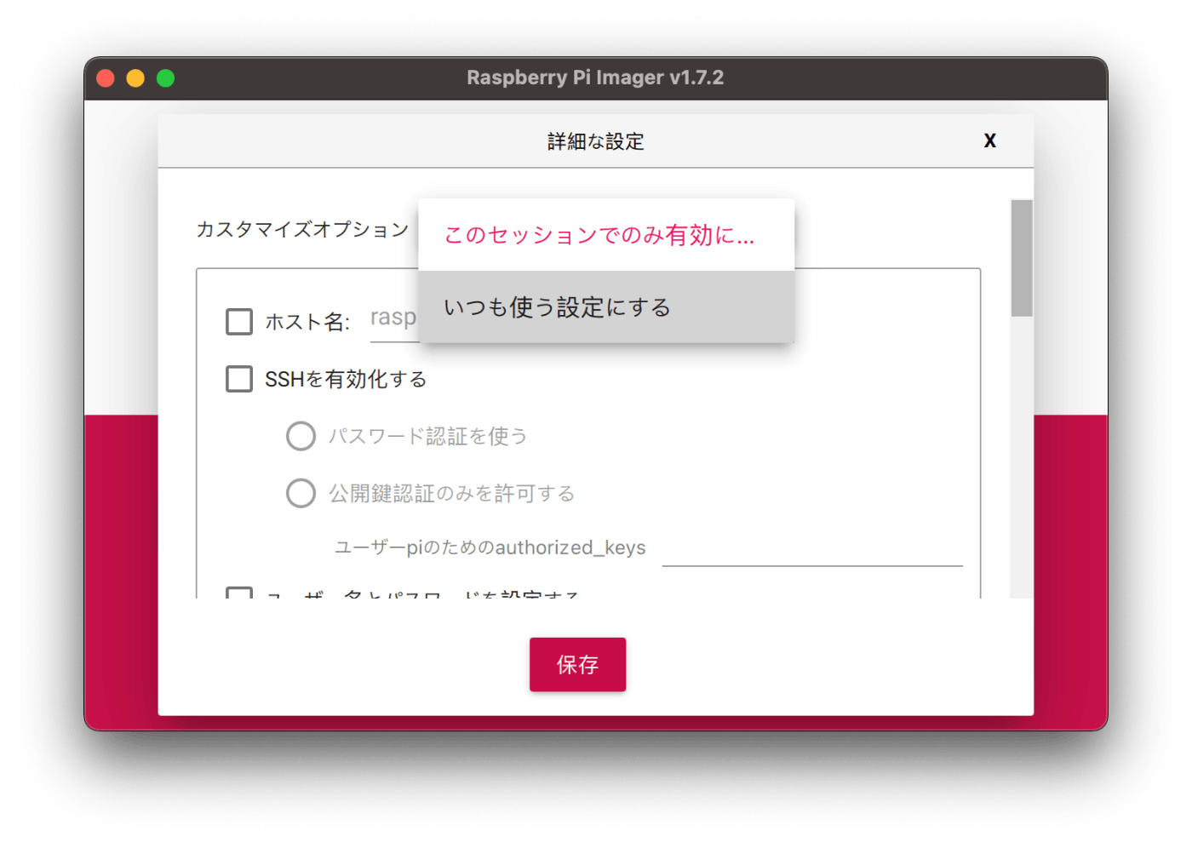Toggle the partially visible ユーザー名 checkbox
The height and width of the screenshot is (842, 1192).
click(x=239, y=593)
